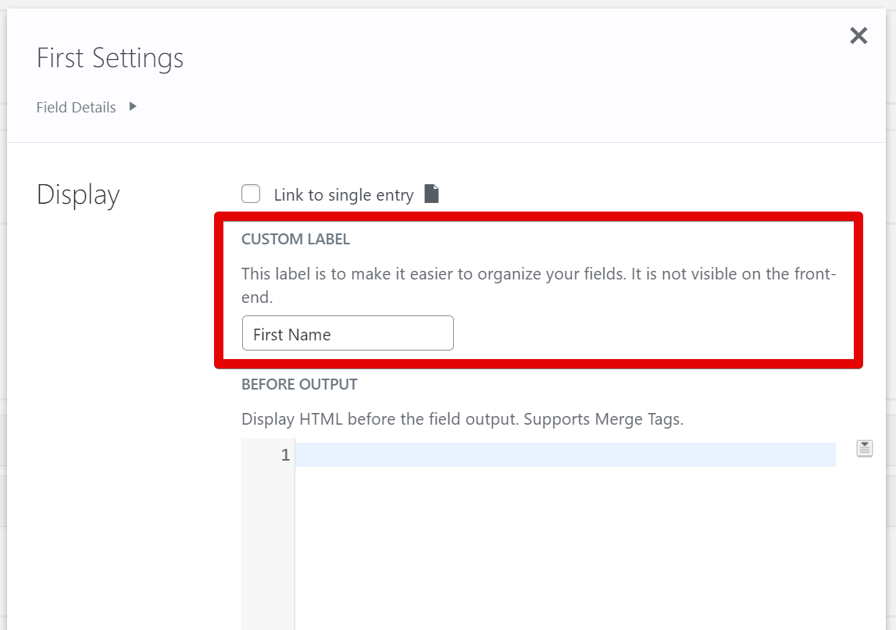Image resolution: width=896 pixels, height=630 pixels.
Task: Select the Display section heading
Action: pyautogui.click(x=78, y=194)
